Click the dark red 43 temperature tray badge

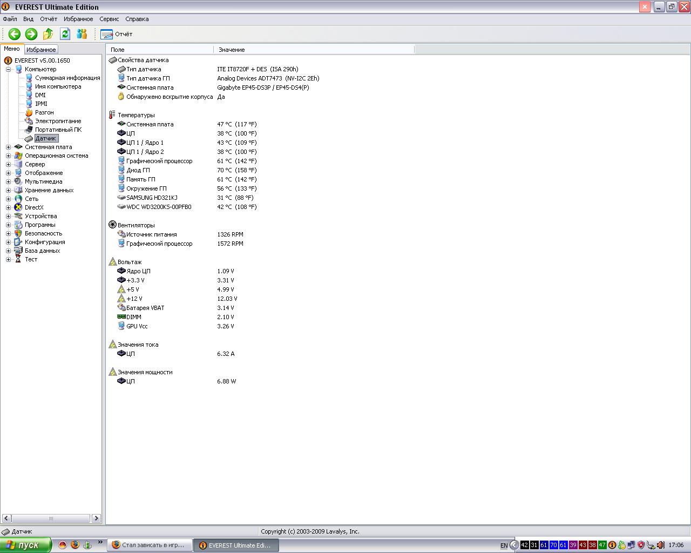582,545
